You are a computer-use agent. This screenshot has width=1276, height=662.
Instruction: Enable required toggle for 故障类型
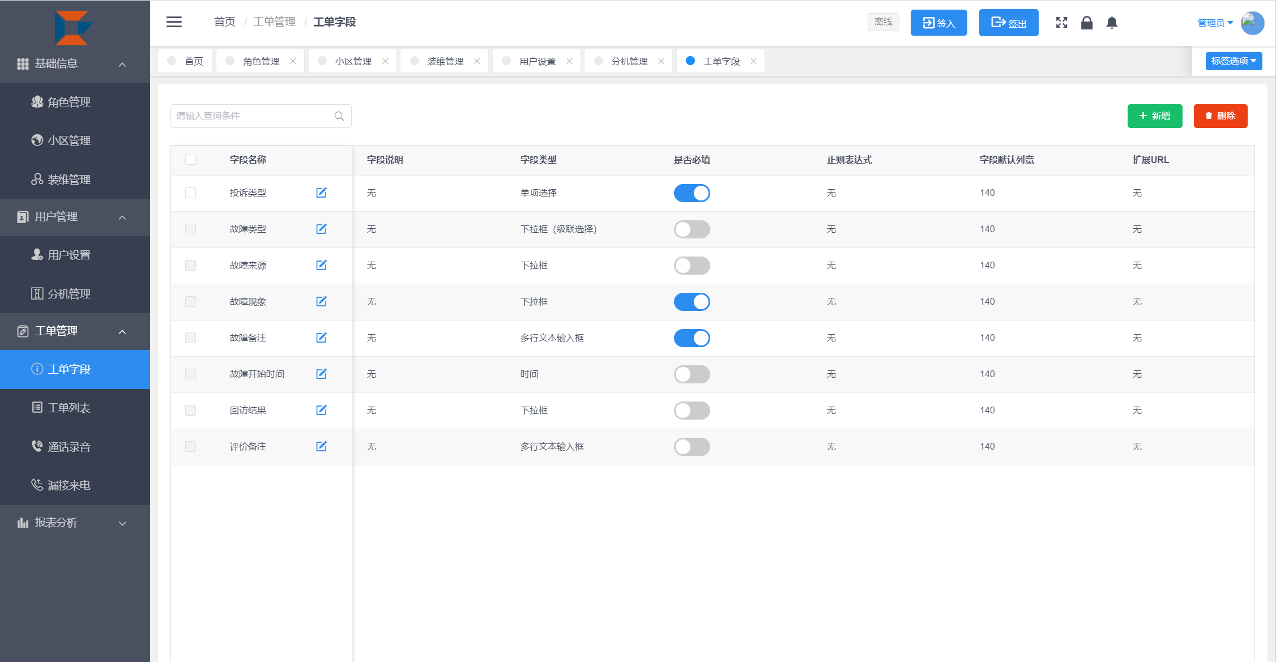pos(692,229)
